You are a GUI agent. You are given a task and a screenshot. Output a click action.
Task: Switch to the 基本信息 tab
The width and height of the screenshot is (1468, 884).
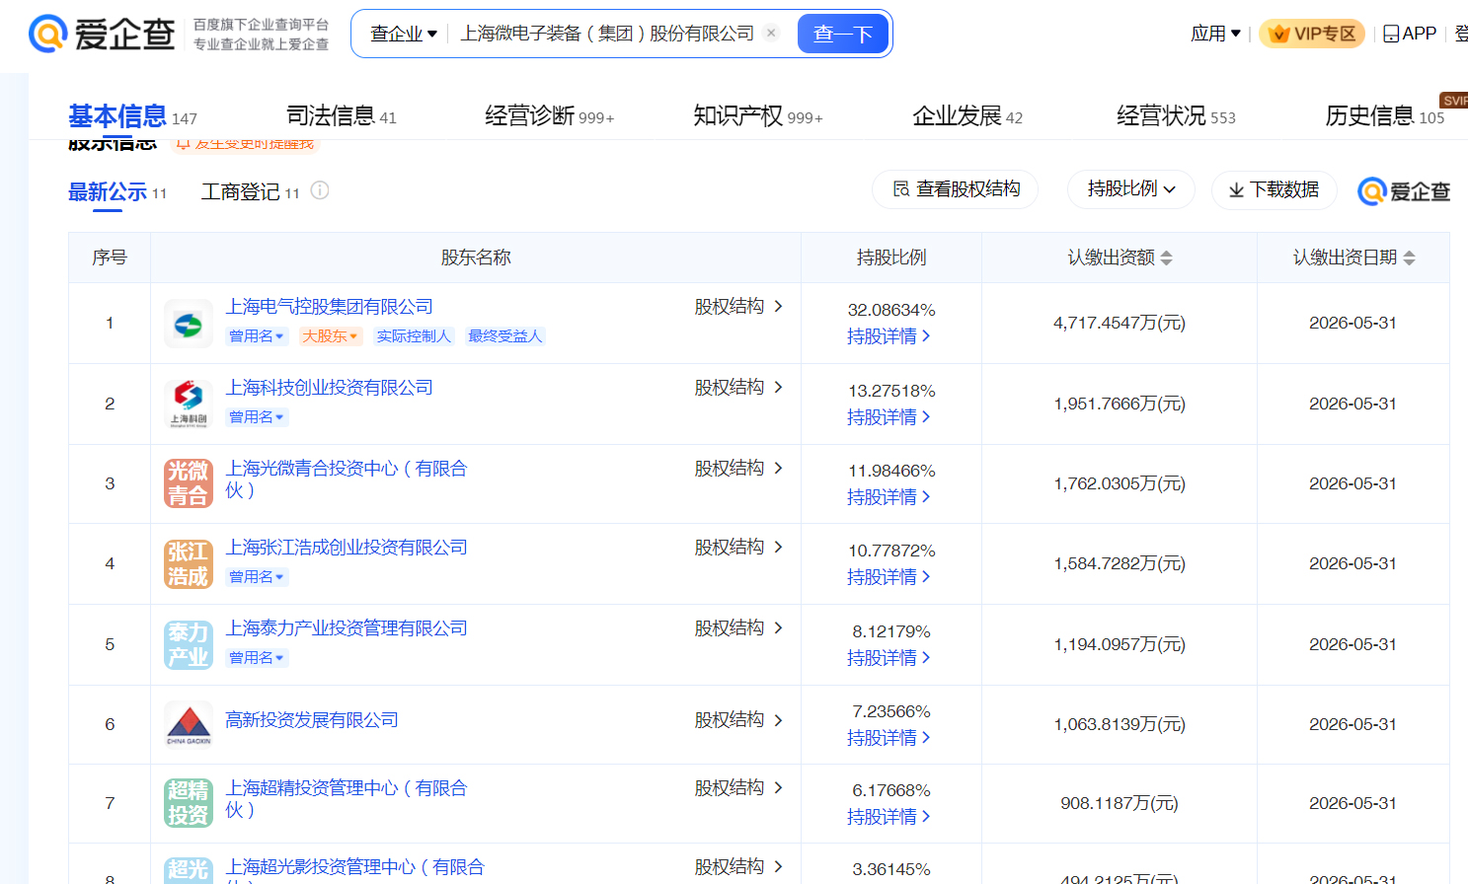click(132, 116)
